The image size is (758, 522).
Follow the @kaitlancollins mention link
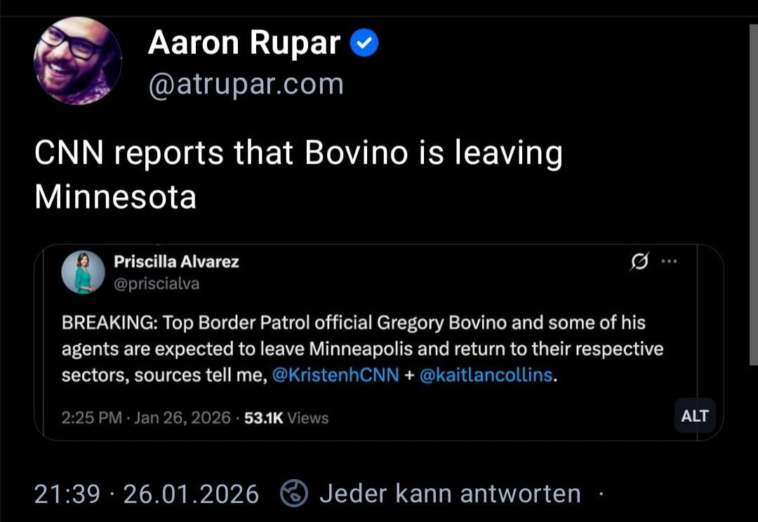click(x=486, y=375)
